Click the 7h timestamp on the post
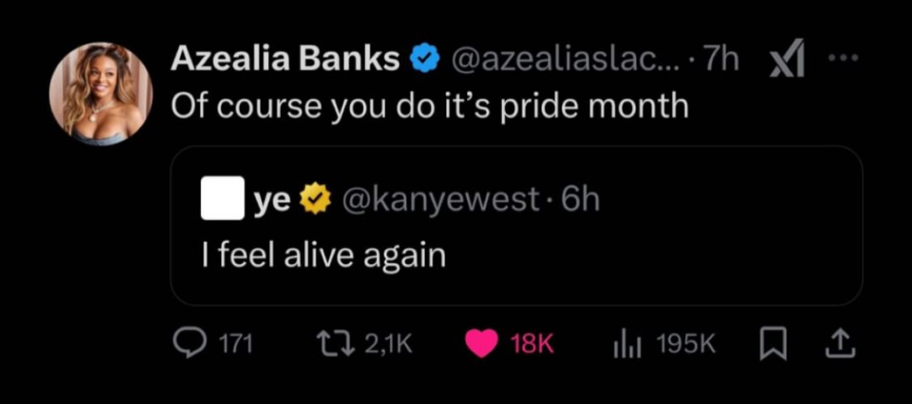Image resolution: width=912 pixels, height=404 pixels. [720, 60]
